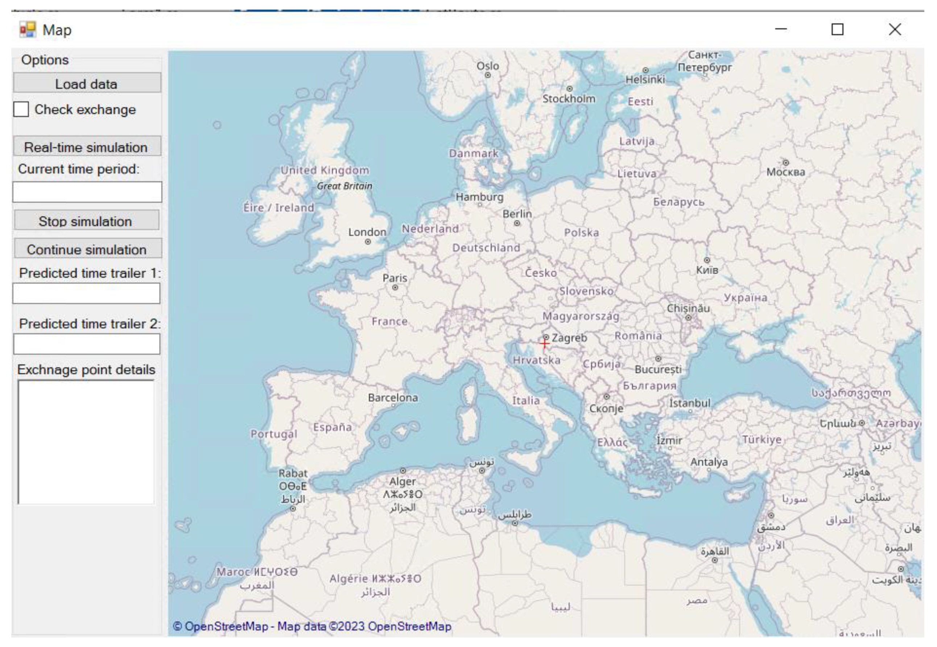Click the Berlin city marker dot
Screen dimensions: 937x647
tap(517, 223)
